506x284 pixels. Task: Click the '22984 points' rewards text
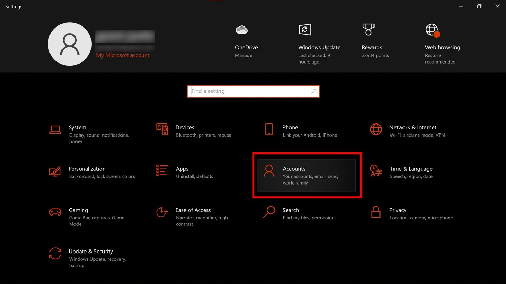(x=375, y=55)
